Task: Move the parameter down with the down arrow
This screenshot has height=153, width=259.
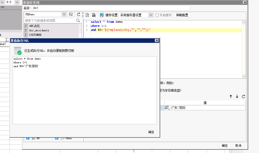Action: click(237, 97)
